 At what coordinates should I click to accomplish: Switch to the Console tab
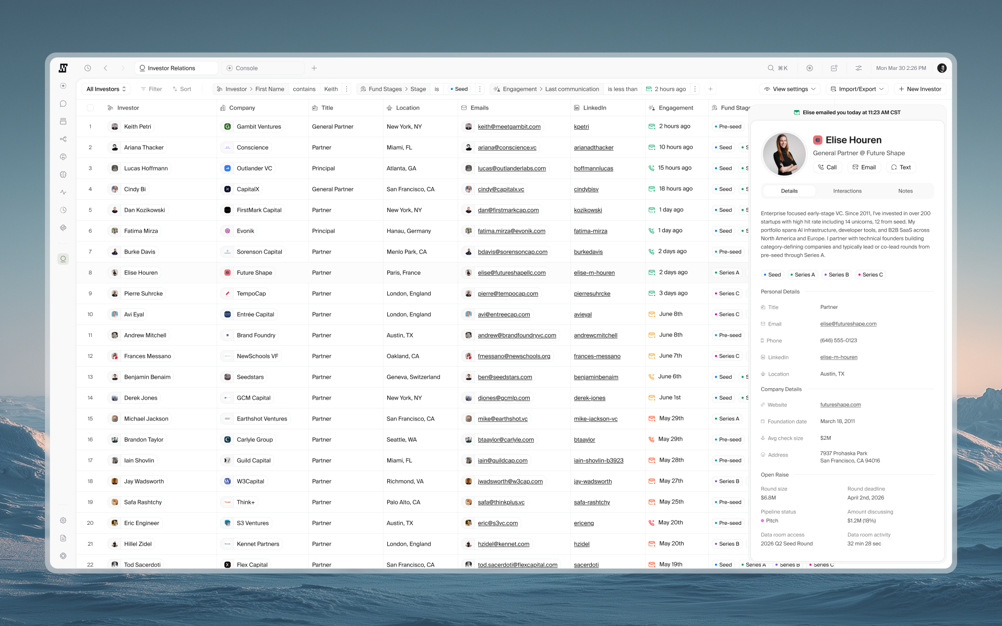click(x=263, y=68)
